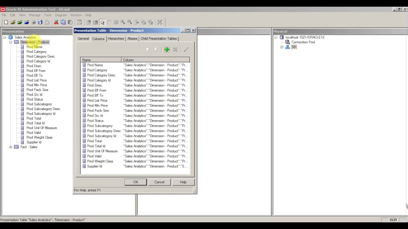Collapse the Dimension - Product tree node
Image resolution: width=408 pixels, height=229 pixels.
[11, 42]
